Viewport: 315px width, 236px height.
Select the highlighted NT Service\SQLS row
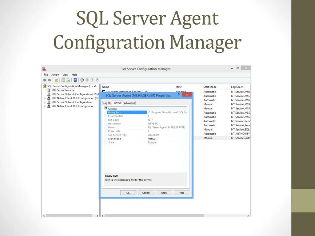pyautogui.click(x=222, y=138)
